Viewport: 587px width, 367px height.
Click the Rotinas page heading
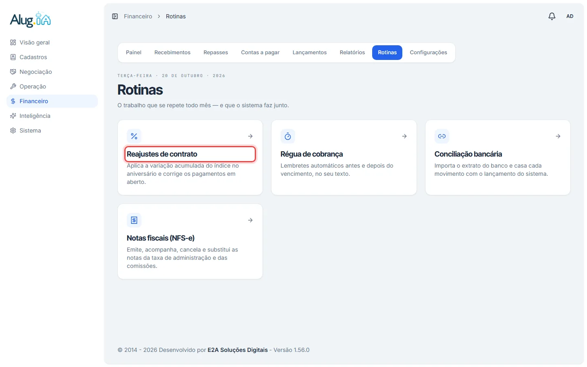(140, 90)
